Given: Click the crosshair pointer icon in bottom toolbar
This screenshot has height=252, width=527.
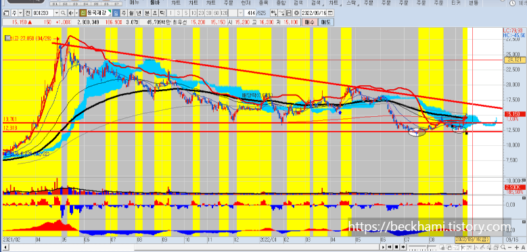Looking at the screenshot, I should 463,247.
